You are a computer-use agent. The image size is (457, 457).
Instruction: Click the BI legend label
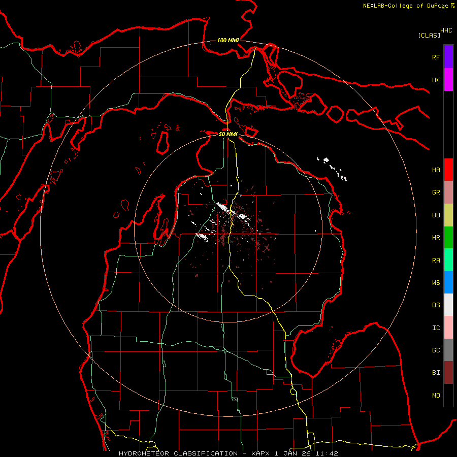coord(436,373)
